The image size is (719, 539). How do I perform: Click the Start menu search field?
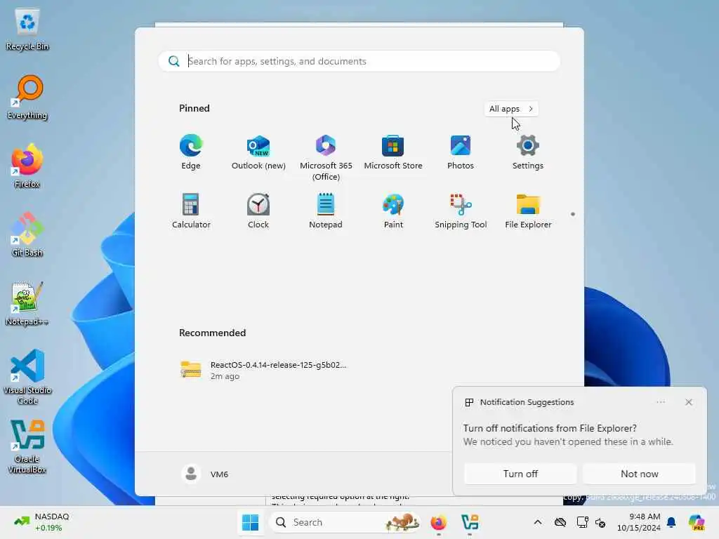[359, 62]
